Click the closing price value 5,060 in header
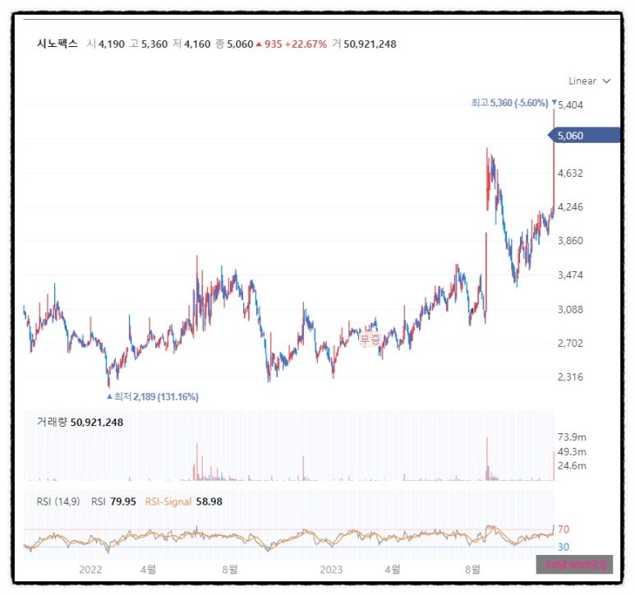The image size is (635, 596). tap(240, 44)
